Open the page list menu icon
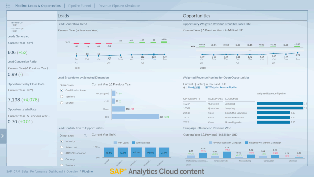314x177 pixels. click(x=8, y=6)
